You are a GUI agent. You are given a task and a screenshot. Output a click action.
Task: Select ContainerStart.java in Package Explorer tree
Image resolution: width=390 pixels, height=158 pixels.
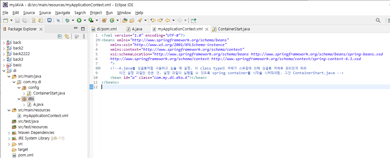pos(49,93)
